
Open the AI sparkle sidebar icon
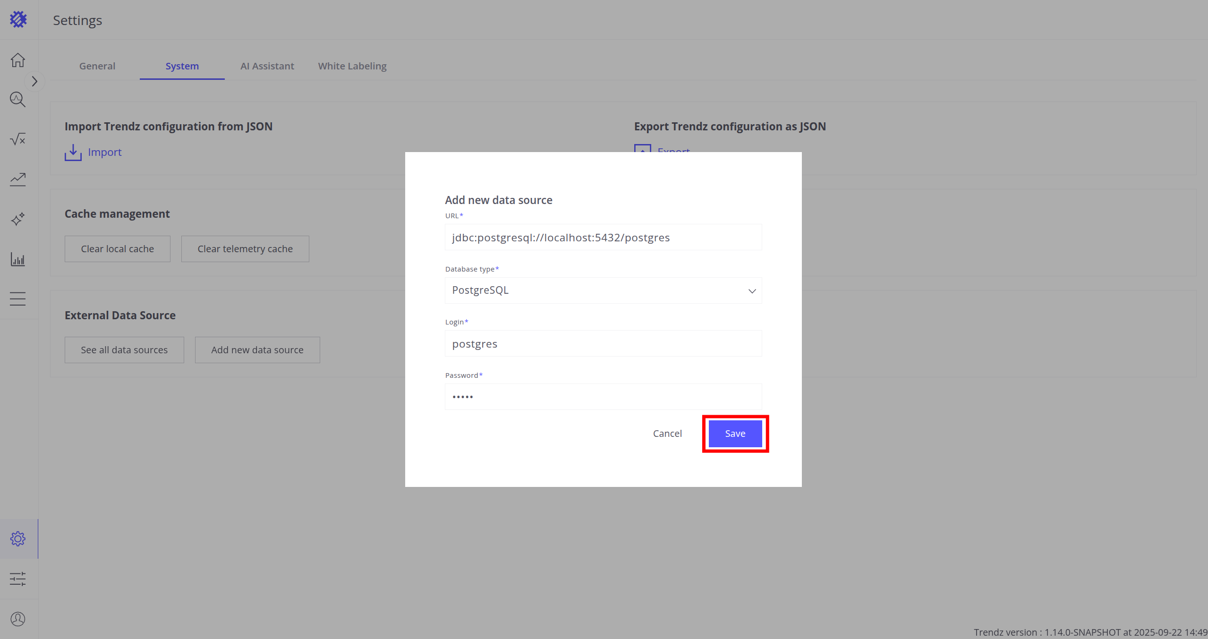tap(18, 219)
